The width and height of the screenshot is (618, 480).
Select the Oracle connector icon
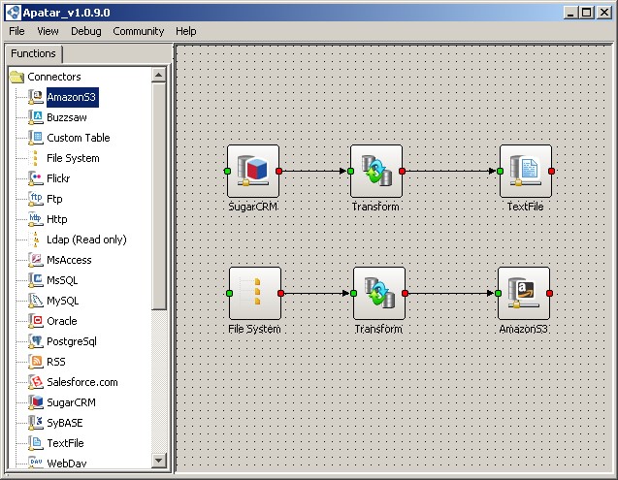click(x=36, y=321)
